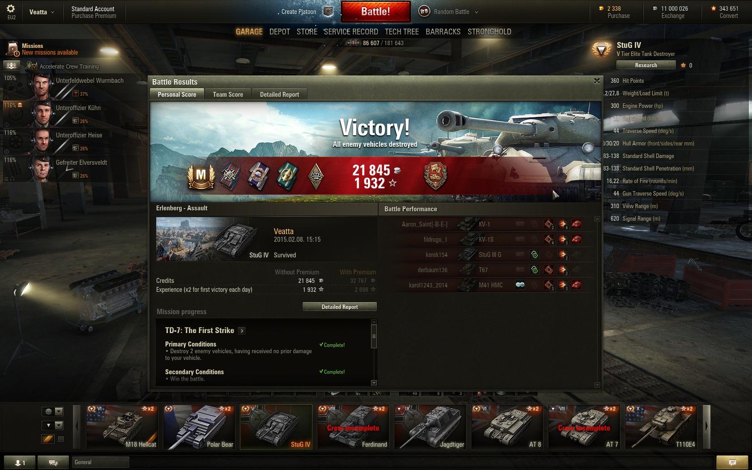Tick the favorites filter checkbox in carousel
Viewport: 752px width, 470px height.
point(61,439)
